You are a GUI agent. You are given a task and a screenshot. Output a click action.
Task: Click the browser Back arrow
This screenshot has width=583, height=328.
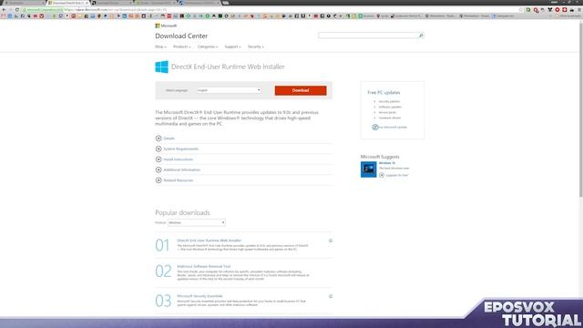(x=4, y=10)
